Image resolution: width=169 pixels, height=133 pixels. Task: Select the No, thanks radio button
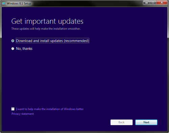click(13, 49)
